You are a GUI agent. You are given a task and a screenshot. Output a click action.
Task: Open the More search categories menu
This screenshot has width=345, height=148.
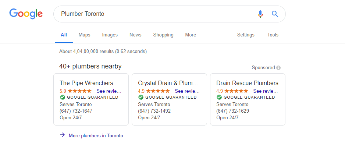191,35
